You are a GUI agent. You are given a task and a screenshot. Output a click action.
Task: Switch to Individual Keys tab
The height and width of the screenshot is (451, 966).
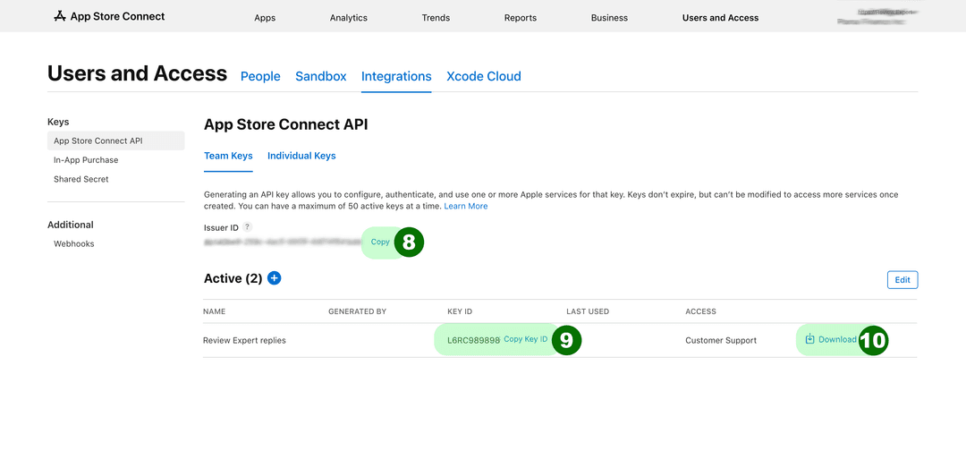tap(301, 156)
